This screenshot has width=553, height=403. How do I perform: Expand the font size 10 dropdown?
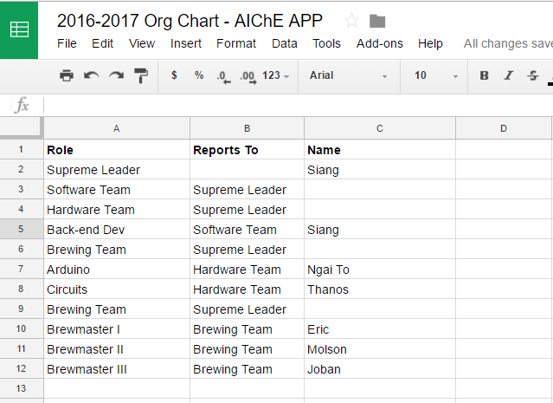point(434,75)
